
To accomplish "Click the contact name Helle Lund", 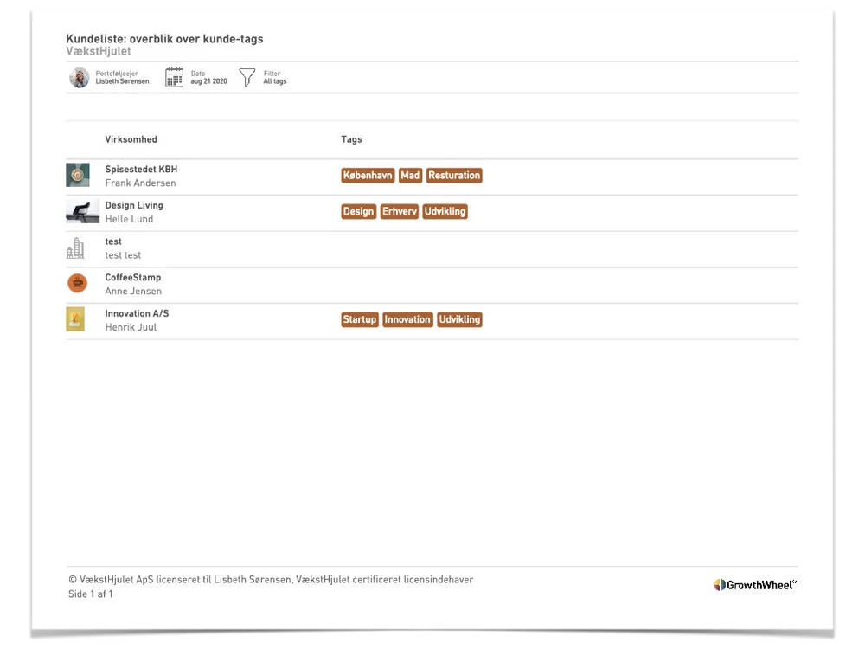I will coord(129,219).
